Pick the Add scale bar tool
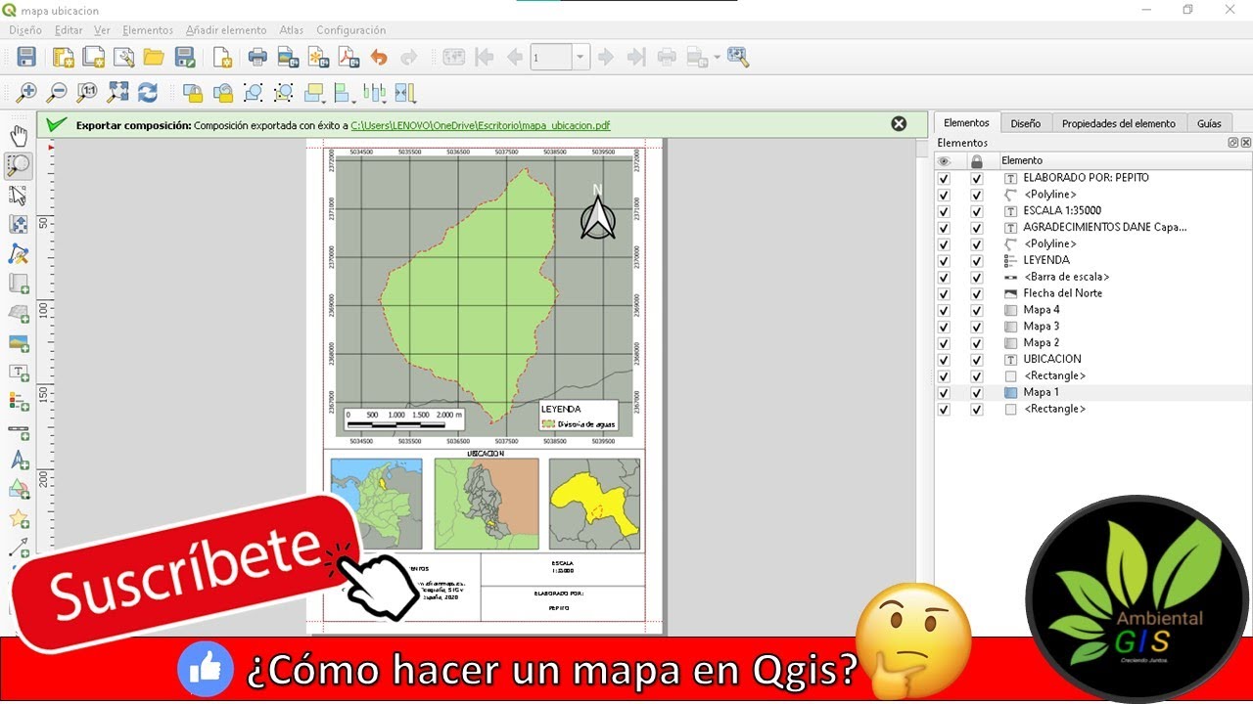 coord(19,431)
